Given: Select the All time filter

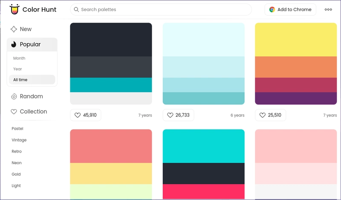Looking at the screenshot, I should tap(32, 80).
